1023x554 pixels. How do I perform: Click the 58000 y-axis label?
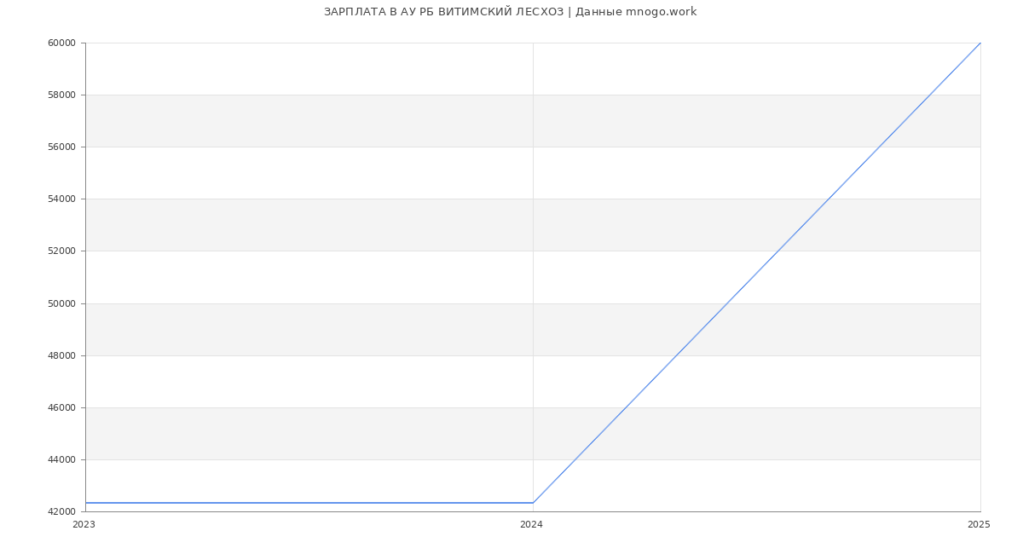click(x=61, y=95)
